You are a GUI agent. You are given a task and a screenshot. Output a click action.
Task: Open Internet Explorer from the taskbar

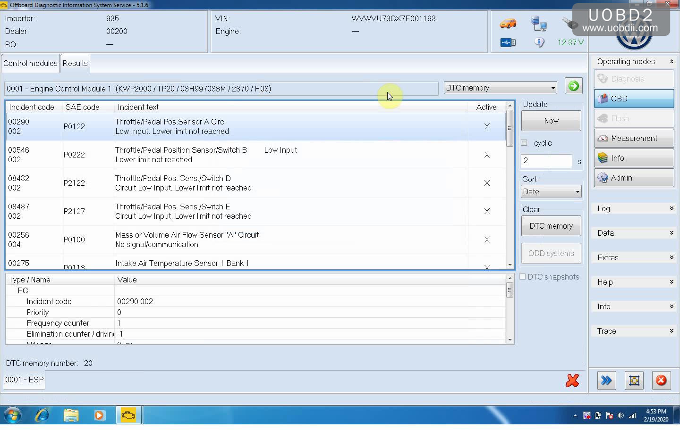pyautogui.click(x=42, y=415)
